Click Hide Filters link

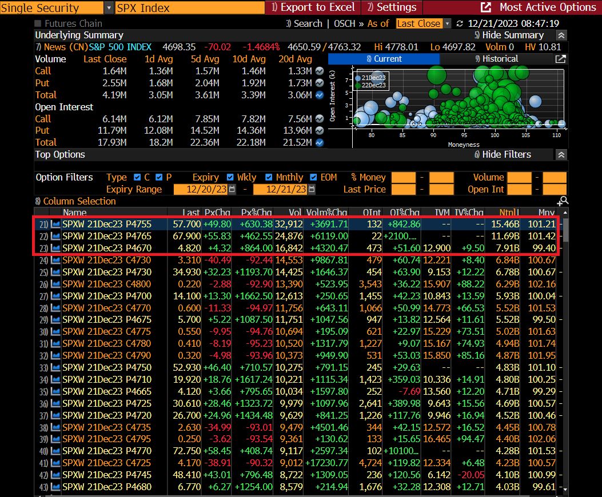tap(503, 155)
